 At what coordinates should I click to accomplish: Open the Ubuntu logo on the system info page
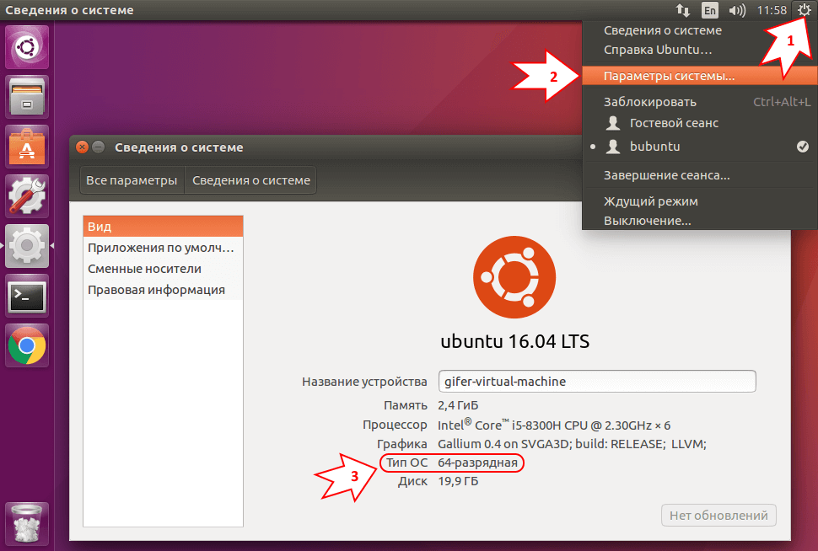[514, 276]
